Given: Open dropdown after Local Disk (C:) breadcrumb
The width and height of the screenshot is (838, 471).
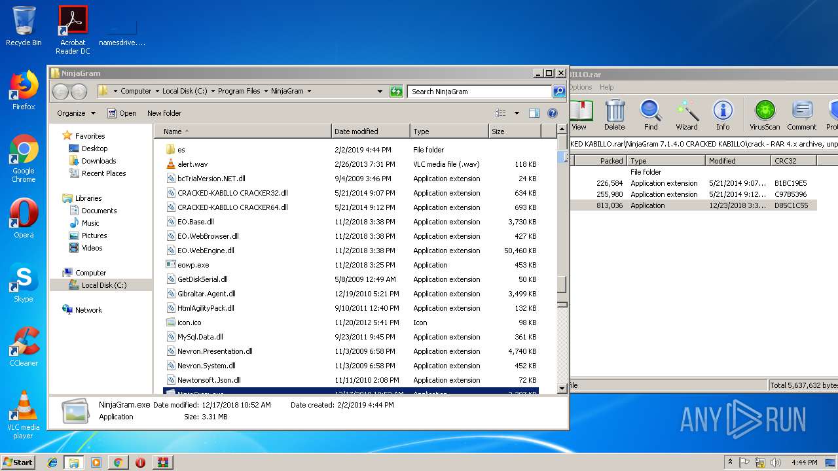Looking at the screenshot, I should tap(213, 92).
